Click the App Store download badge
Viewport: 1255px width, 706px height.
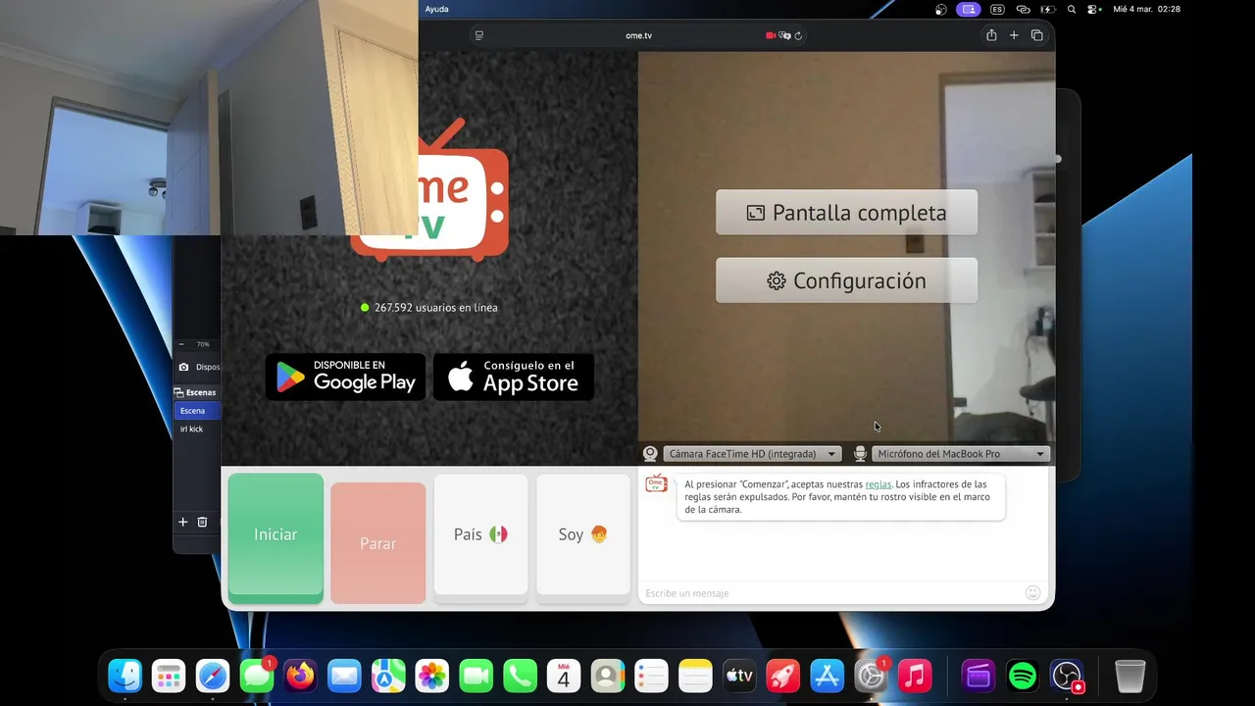tap(514, 377)
